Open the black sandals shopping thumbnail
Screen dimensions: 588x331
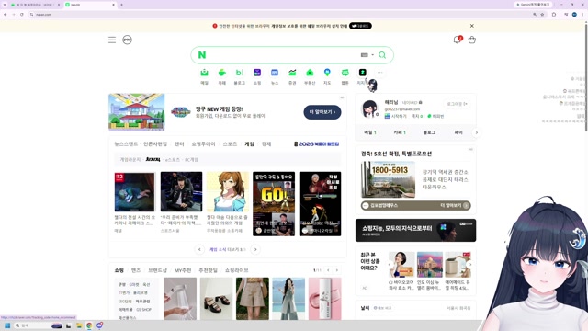216,298
